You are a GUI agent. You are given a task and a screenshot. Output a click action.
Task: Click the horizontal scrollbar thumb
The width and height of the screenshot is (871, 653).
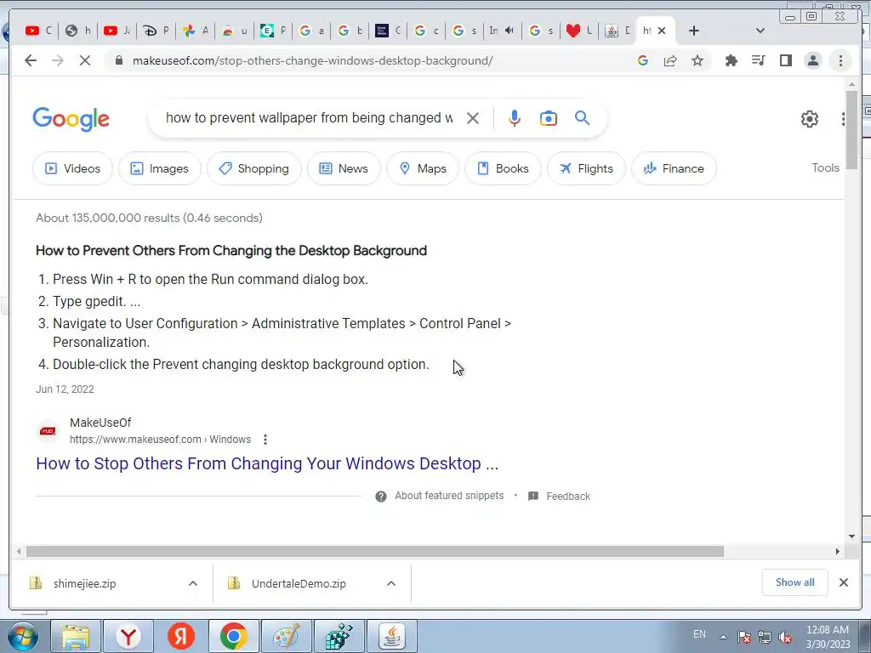tap(375, 551)
